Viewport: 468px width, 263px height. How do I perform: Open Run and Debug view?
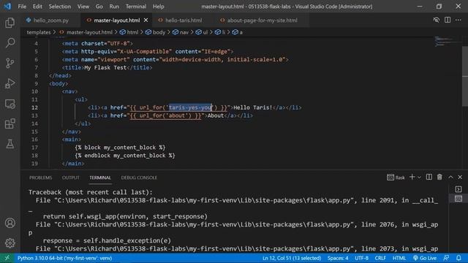10,83
